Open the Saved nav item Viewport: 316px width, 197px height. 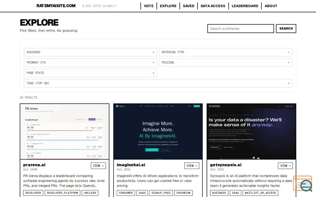click(188, 6)
